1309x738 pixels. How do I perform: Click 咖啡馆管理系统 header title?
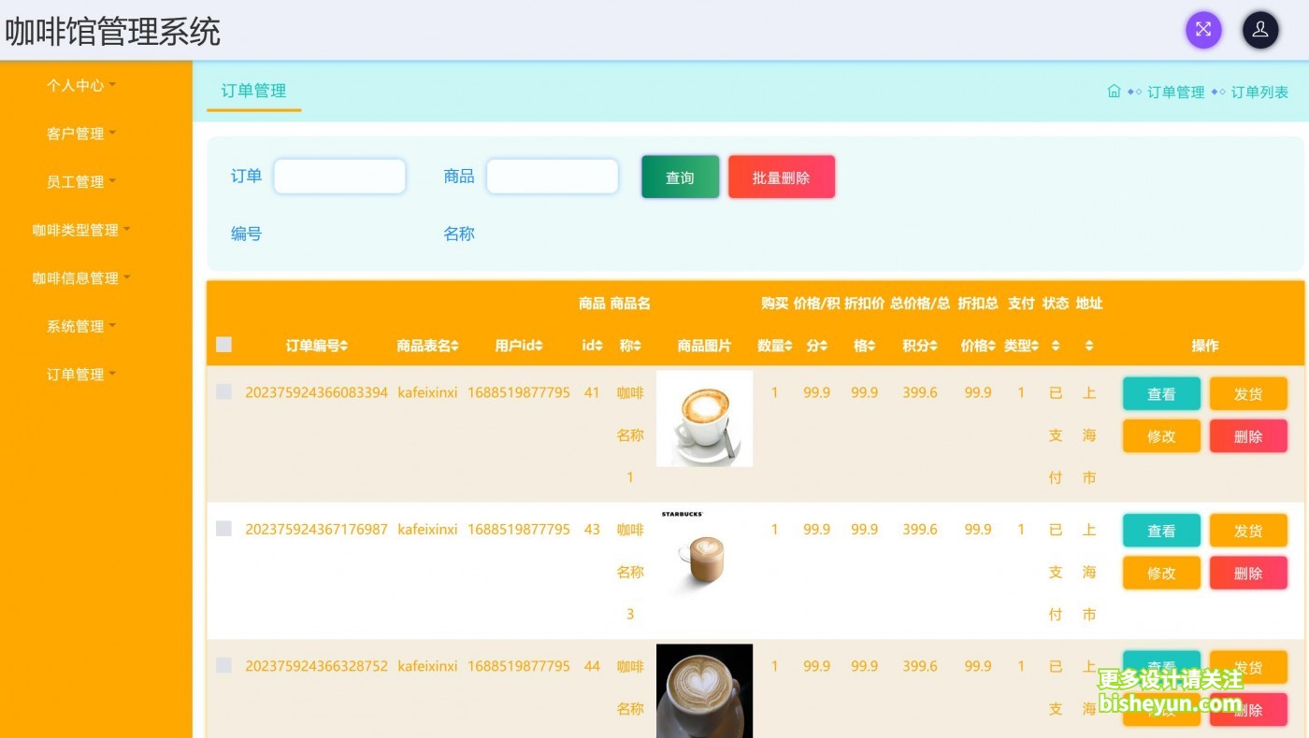pyautogui.click(x=113, y=31)
